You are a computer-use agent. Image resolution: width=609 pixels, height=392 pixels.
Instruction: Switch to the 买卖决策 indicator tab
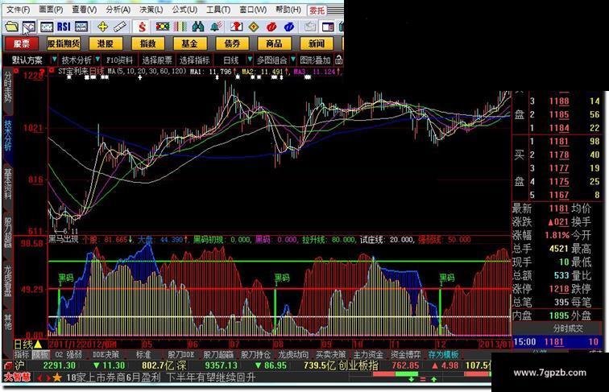click(x=330, y=354)
